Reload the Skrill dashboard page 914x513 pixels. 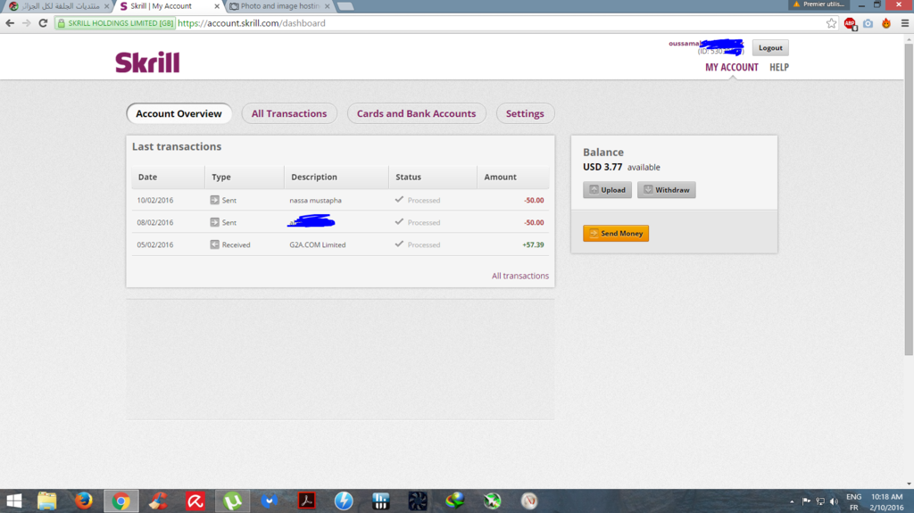pyautogui.click(x=43, y=23)
